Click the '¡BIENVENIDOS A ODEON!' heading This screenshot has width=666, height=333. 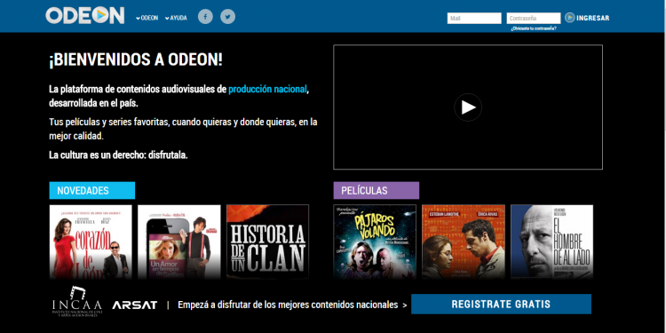tap(136, 60)
